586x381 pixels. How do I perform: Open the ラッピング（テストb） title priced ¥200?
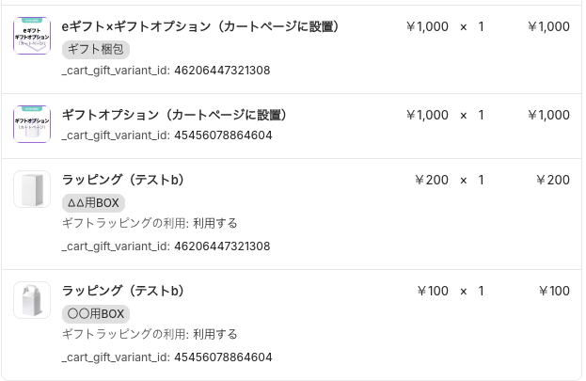click(122, 180)
